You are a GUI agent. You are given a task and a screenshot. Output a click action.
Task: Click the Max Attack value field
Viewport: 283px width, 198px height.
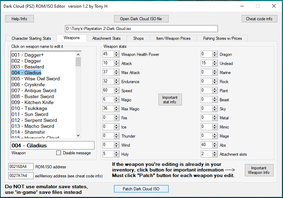click(108, 72)
